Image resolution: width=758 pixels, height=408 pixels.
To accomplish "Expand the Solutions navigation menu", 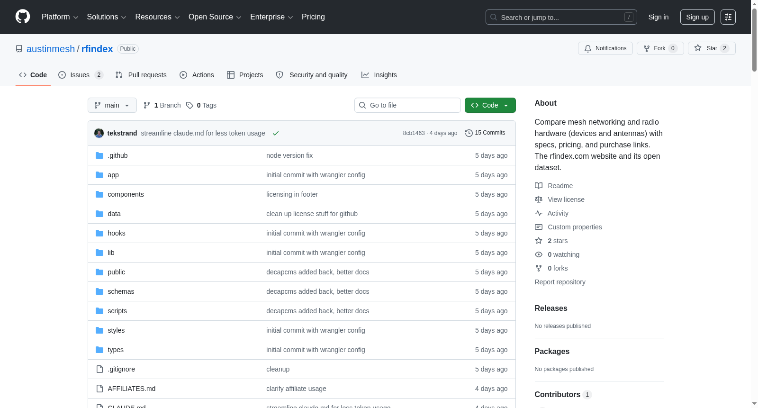I will [x=107, y=17].
